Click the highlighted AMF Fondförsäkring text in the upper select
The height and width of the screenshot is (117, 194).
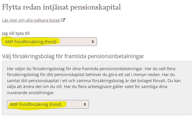coord(30,42)
